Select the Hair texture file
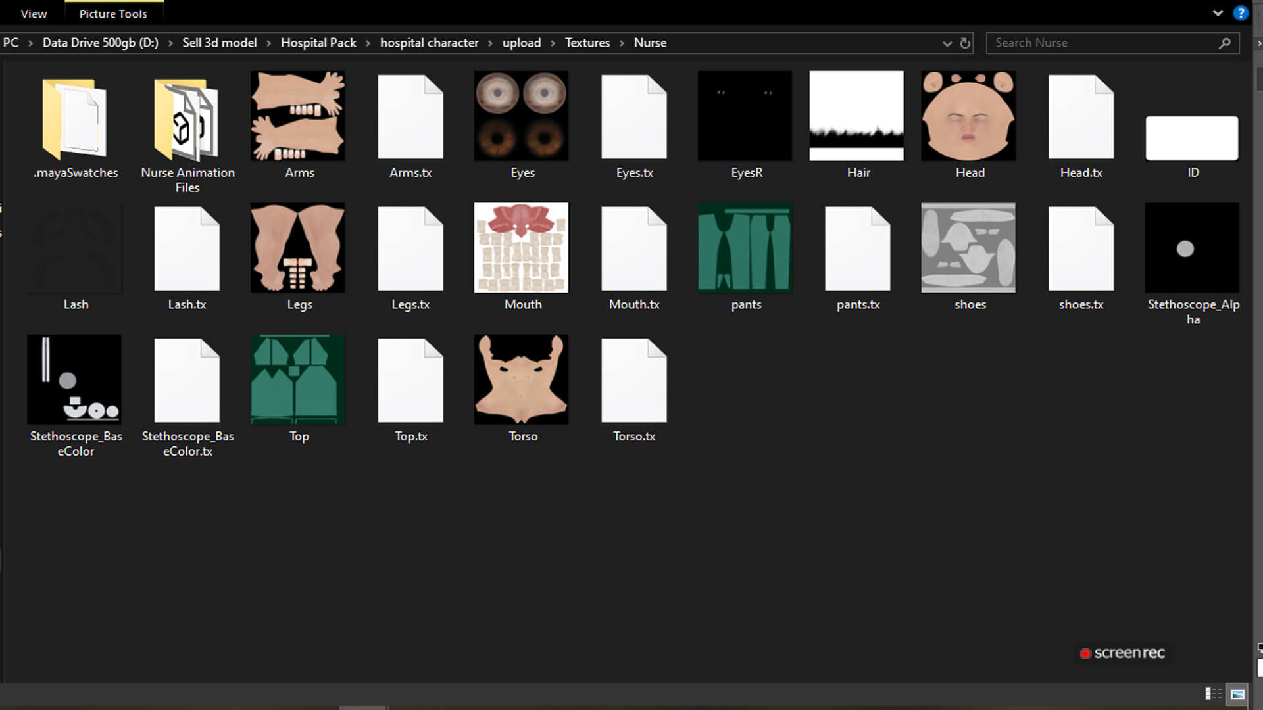 point(856,116)
